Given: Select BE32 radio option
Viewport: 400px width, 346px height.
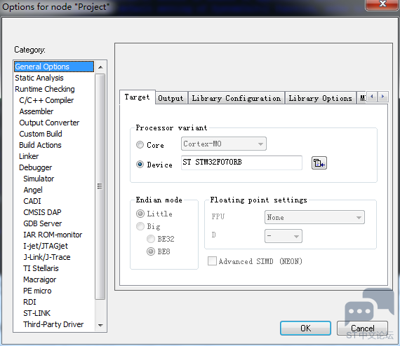Looking at the screenshot, I should tap(150, 239).
